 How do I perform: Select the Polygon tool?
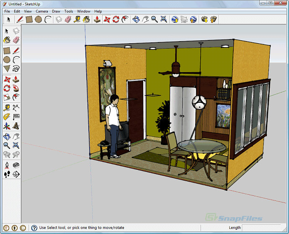[x=7, y=69]
